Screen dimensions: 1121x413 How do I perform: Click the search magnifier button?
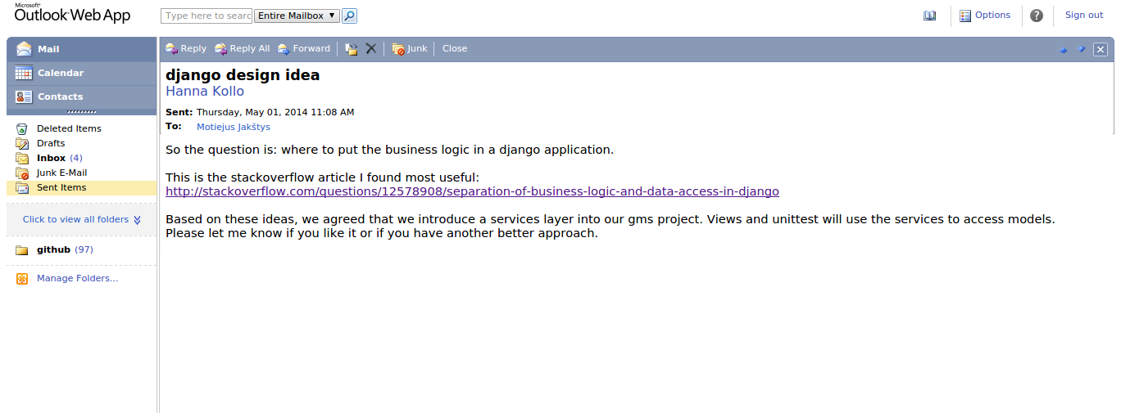349,16
